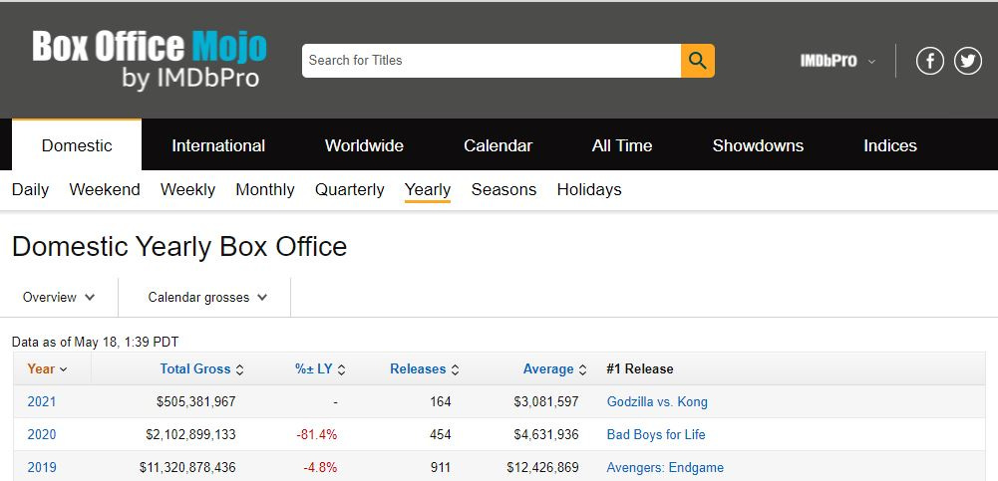The width and height of the screenshot is (998, 481).
Task: Sort table by Year column
Action: point(47,368)
